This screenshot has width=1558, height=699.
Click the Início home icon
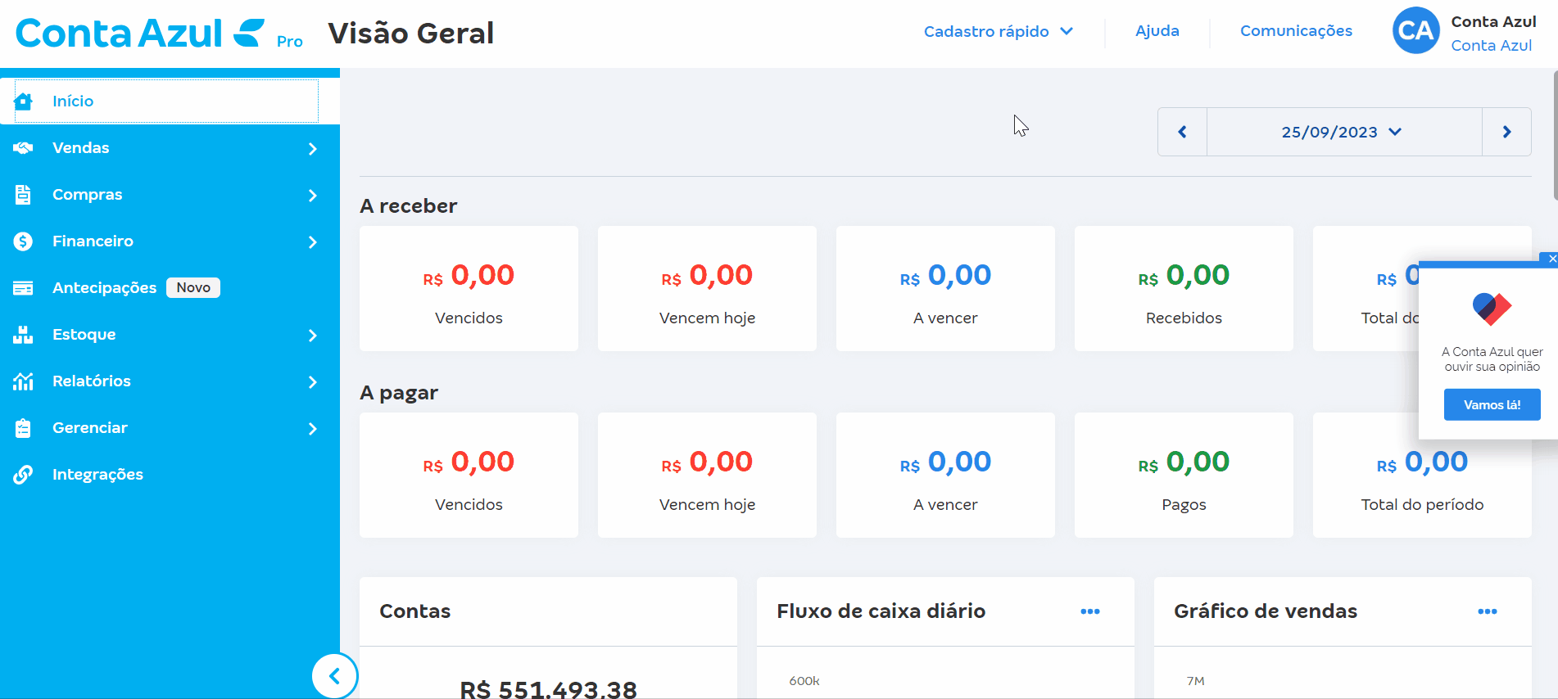tap(23, 101)
